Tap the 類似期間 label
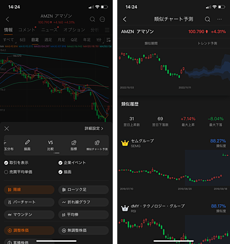230x244 pixels. pos(151,43)
